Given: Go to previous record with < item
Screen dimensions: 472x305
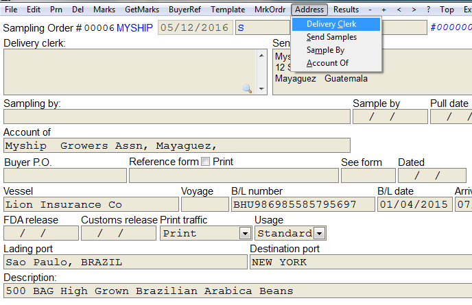Looking at the screenshot, I should coord(399,10).
